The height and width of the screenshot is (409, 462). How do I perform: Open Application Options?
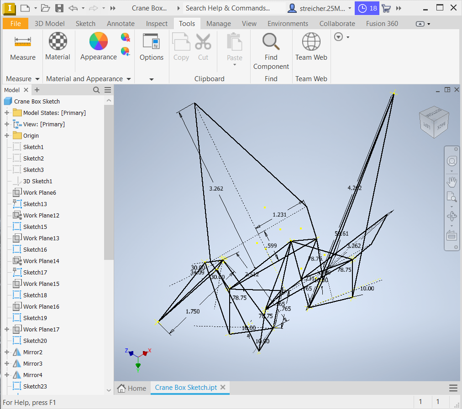[151, 41]
